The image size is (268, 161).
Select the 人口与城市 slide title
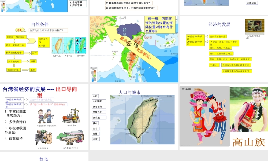[129, 92]
